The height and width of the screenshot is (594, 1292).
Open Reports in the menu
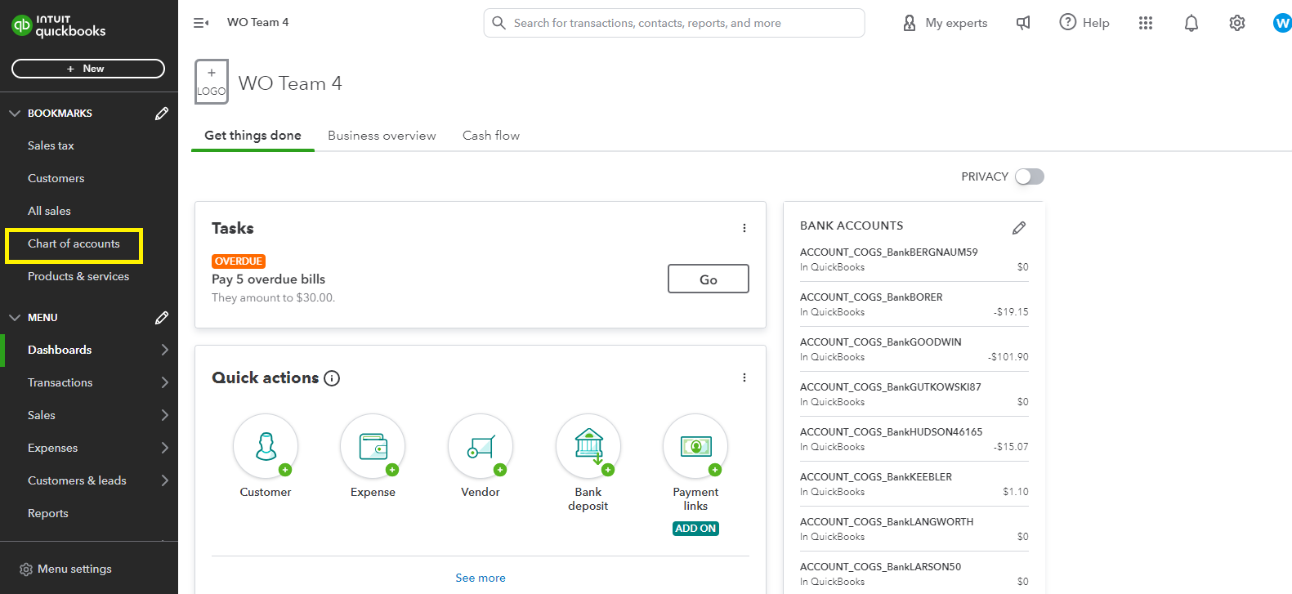click(x=48, y=513)
